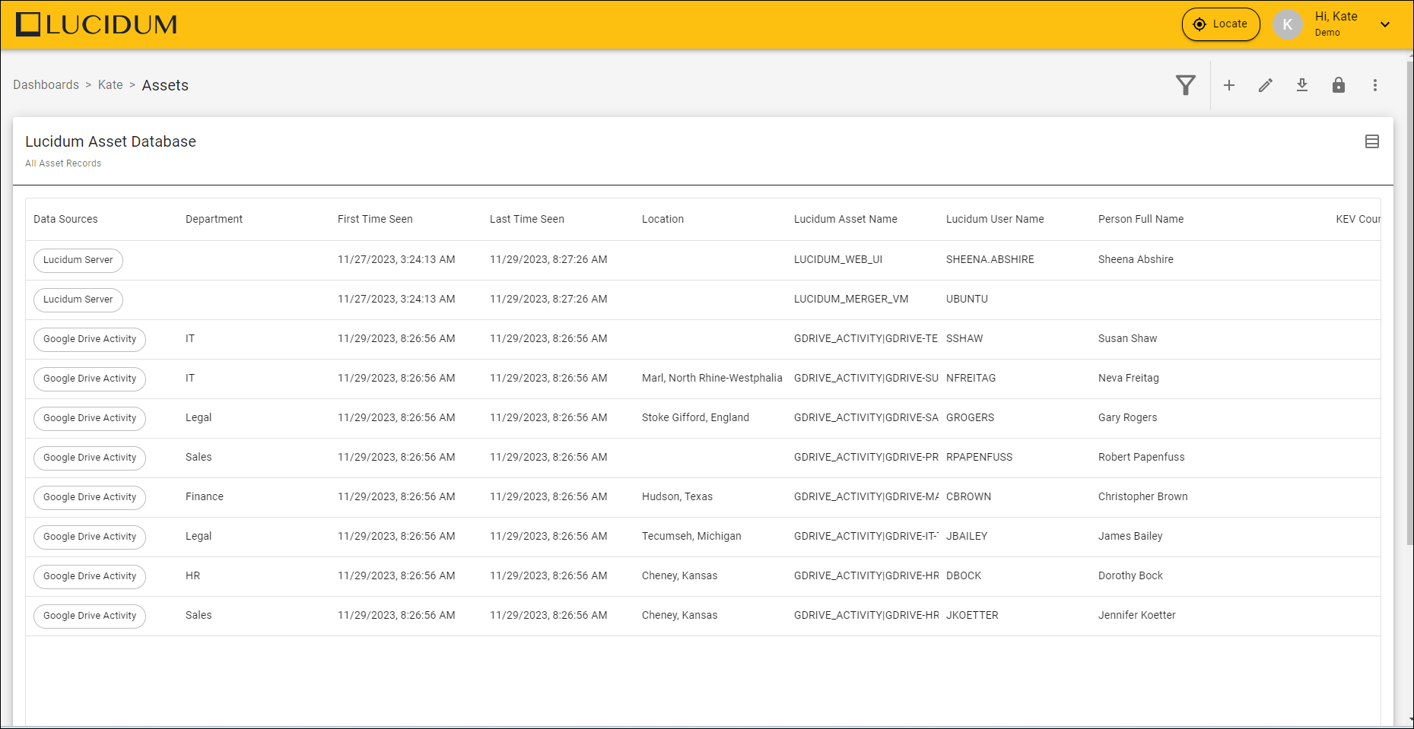Viewport: 1414px width, 729px height.
Task: Click JKOETTER user name cell
Action: click(x=972, y=615)
